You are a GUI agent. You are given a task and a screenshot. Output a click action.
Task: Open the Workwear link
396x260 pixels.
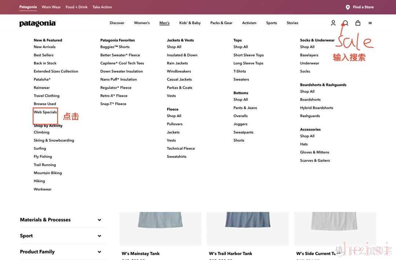pyautogui.click(x=43, y=189)
